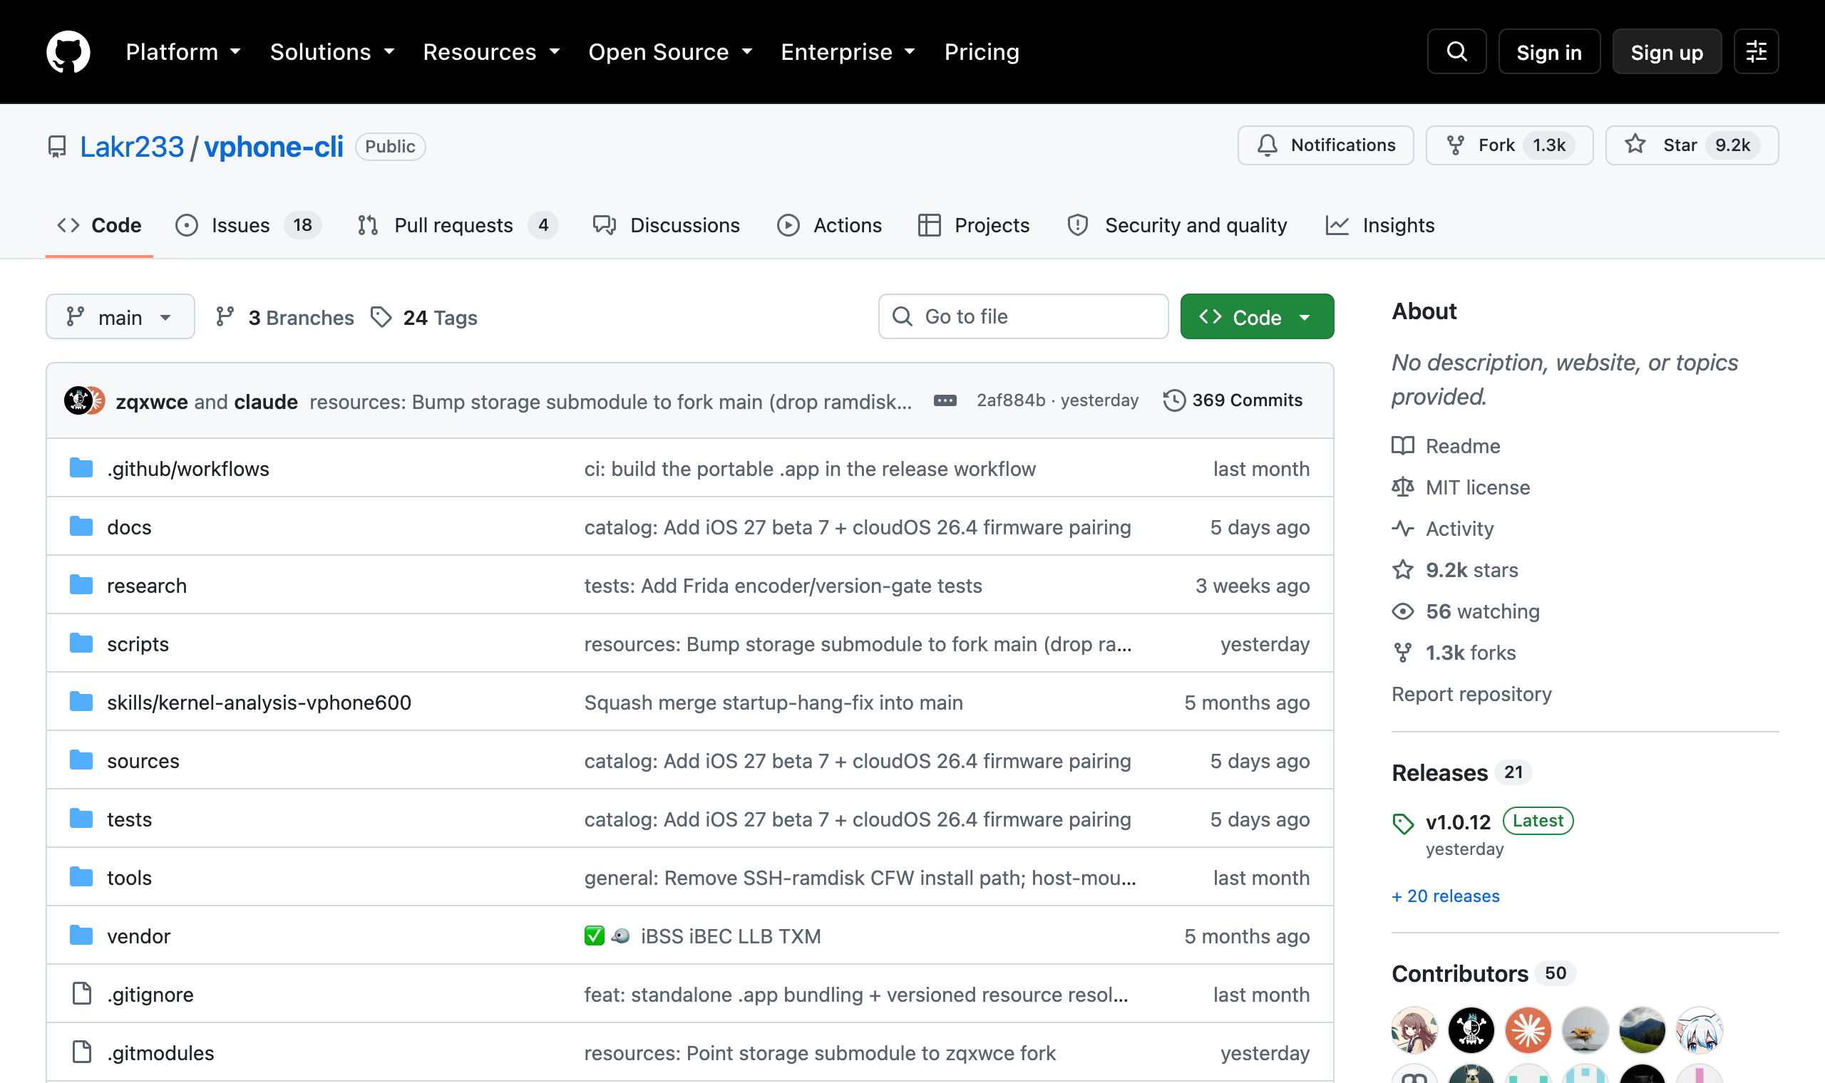Go to the GitHub homepage logo
The width and height of the screenshot is (1825, 1083).
coord(68,52)
